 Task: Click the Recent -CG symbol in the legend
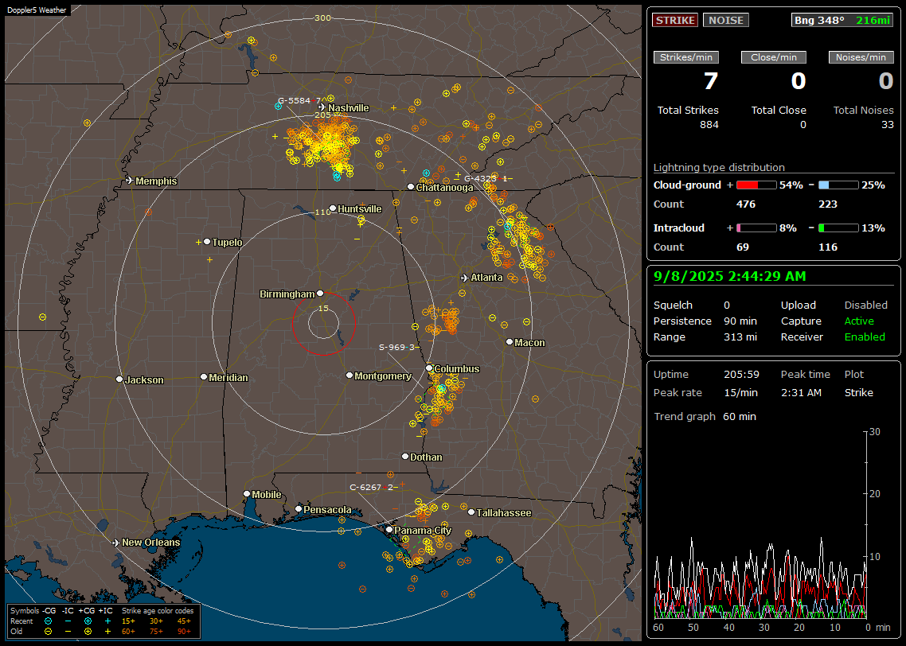pyautogui.click(x=48, y=621)
